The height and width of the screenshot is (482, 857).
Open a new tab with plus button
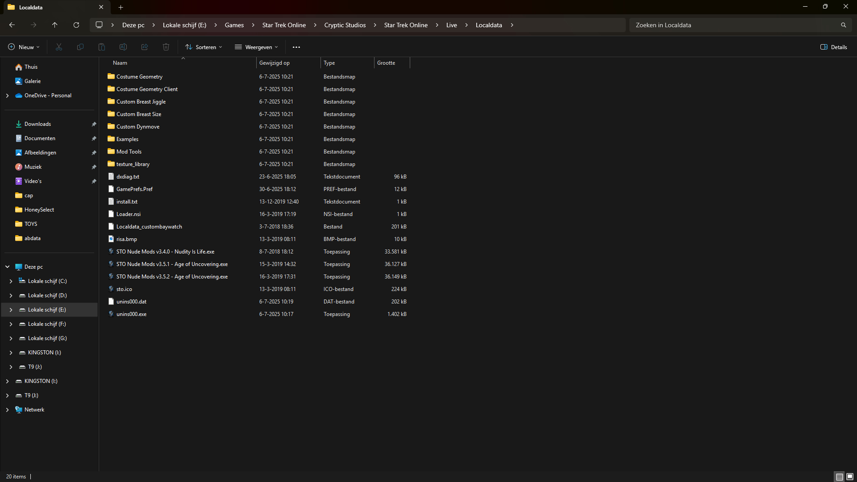121,7
